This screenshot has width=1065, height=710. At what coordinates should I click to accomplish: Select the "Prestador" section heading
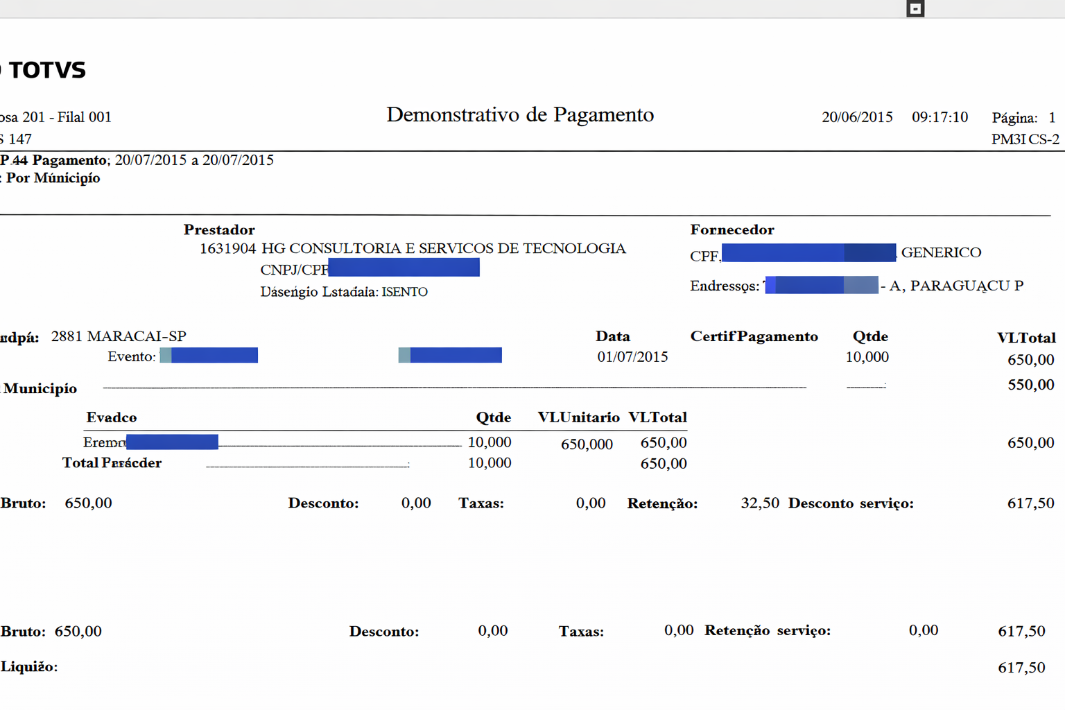(219, 230)
